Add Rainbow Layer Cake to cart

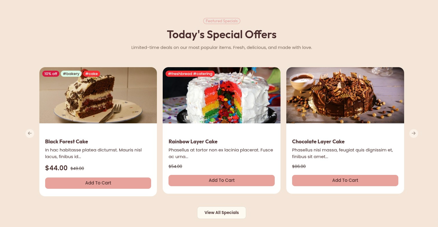(x=221, y=180)
